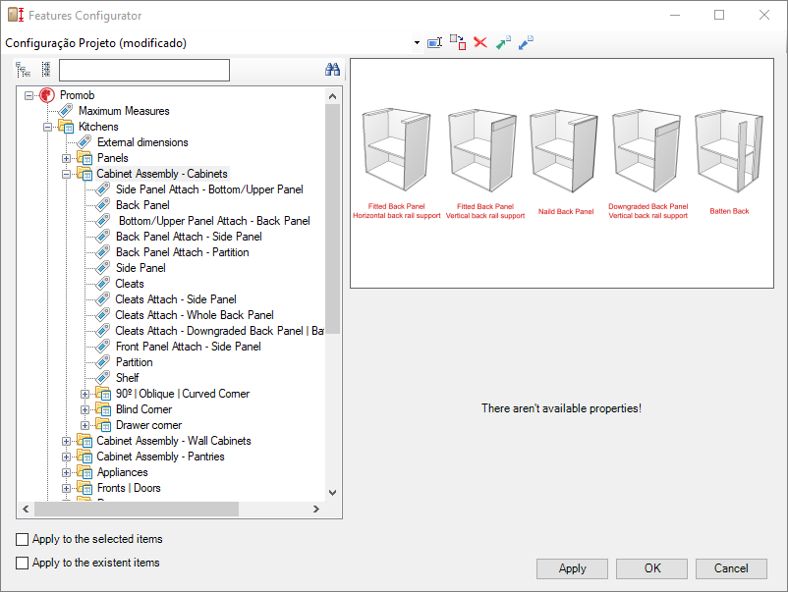
Task: Expand the Appliances node
Action: [67, 472]
